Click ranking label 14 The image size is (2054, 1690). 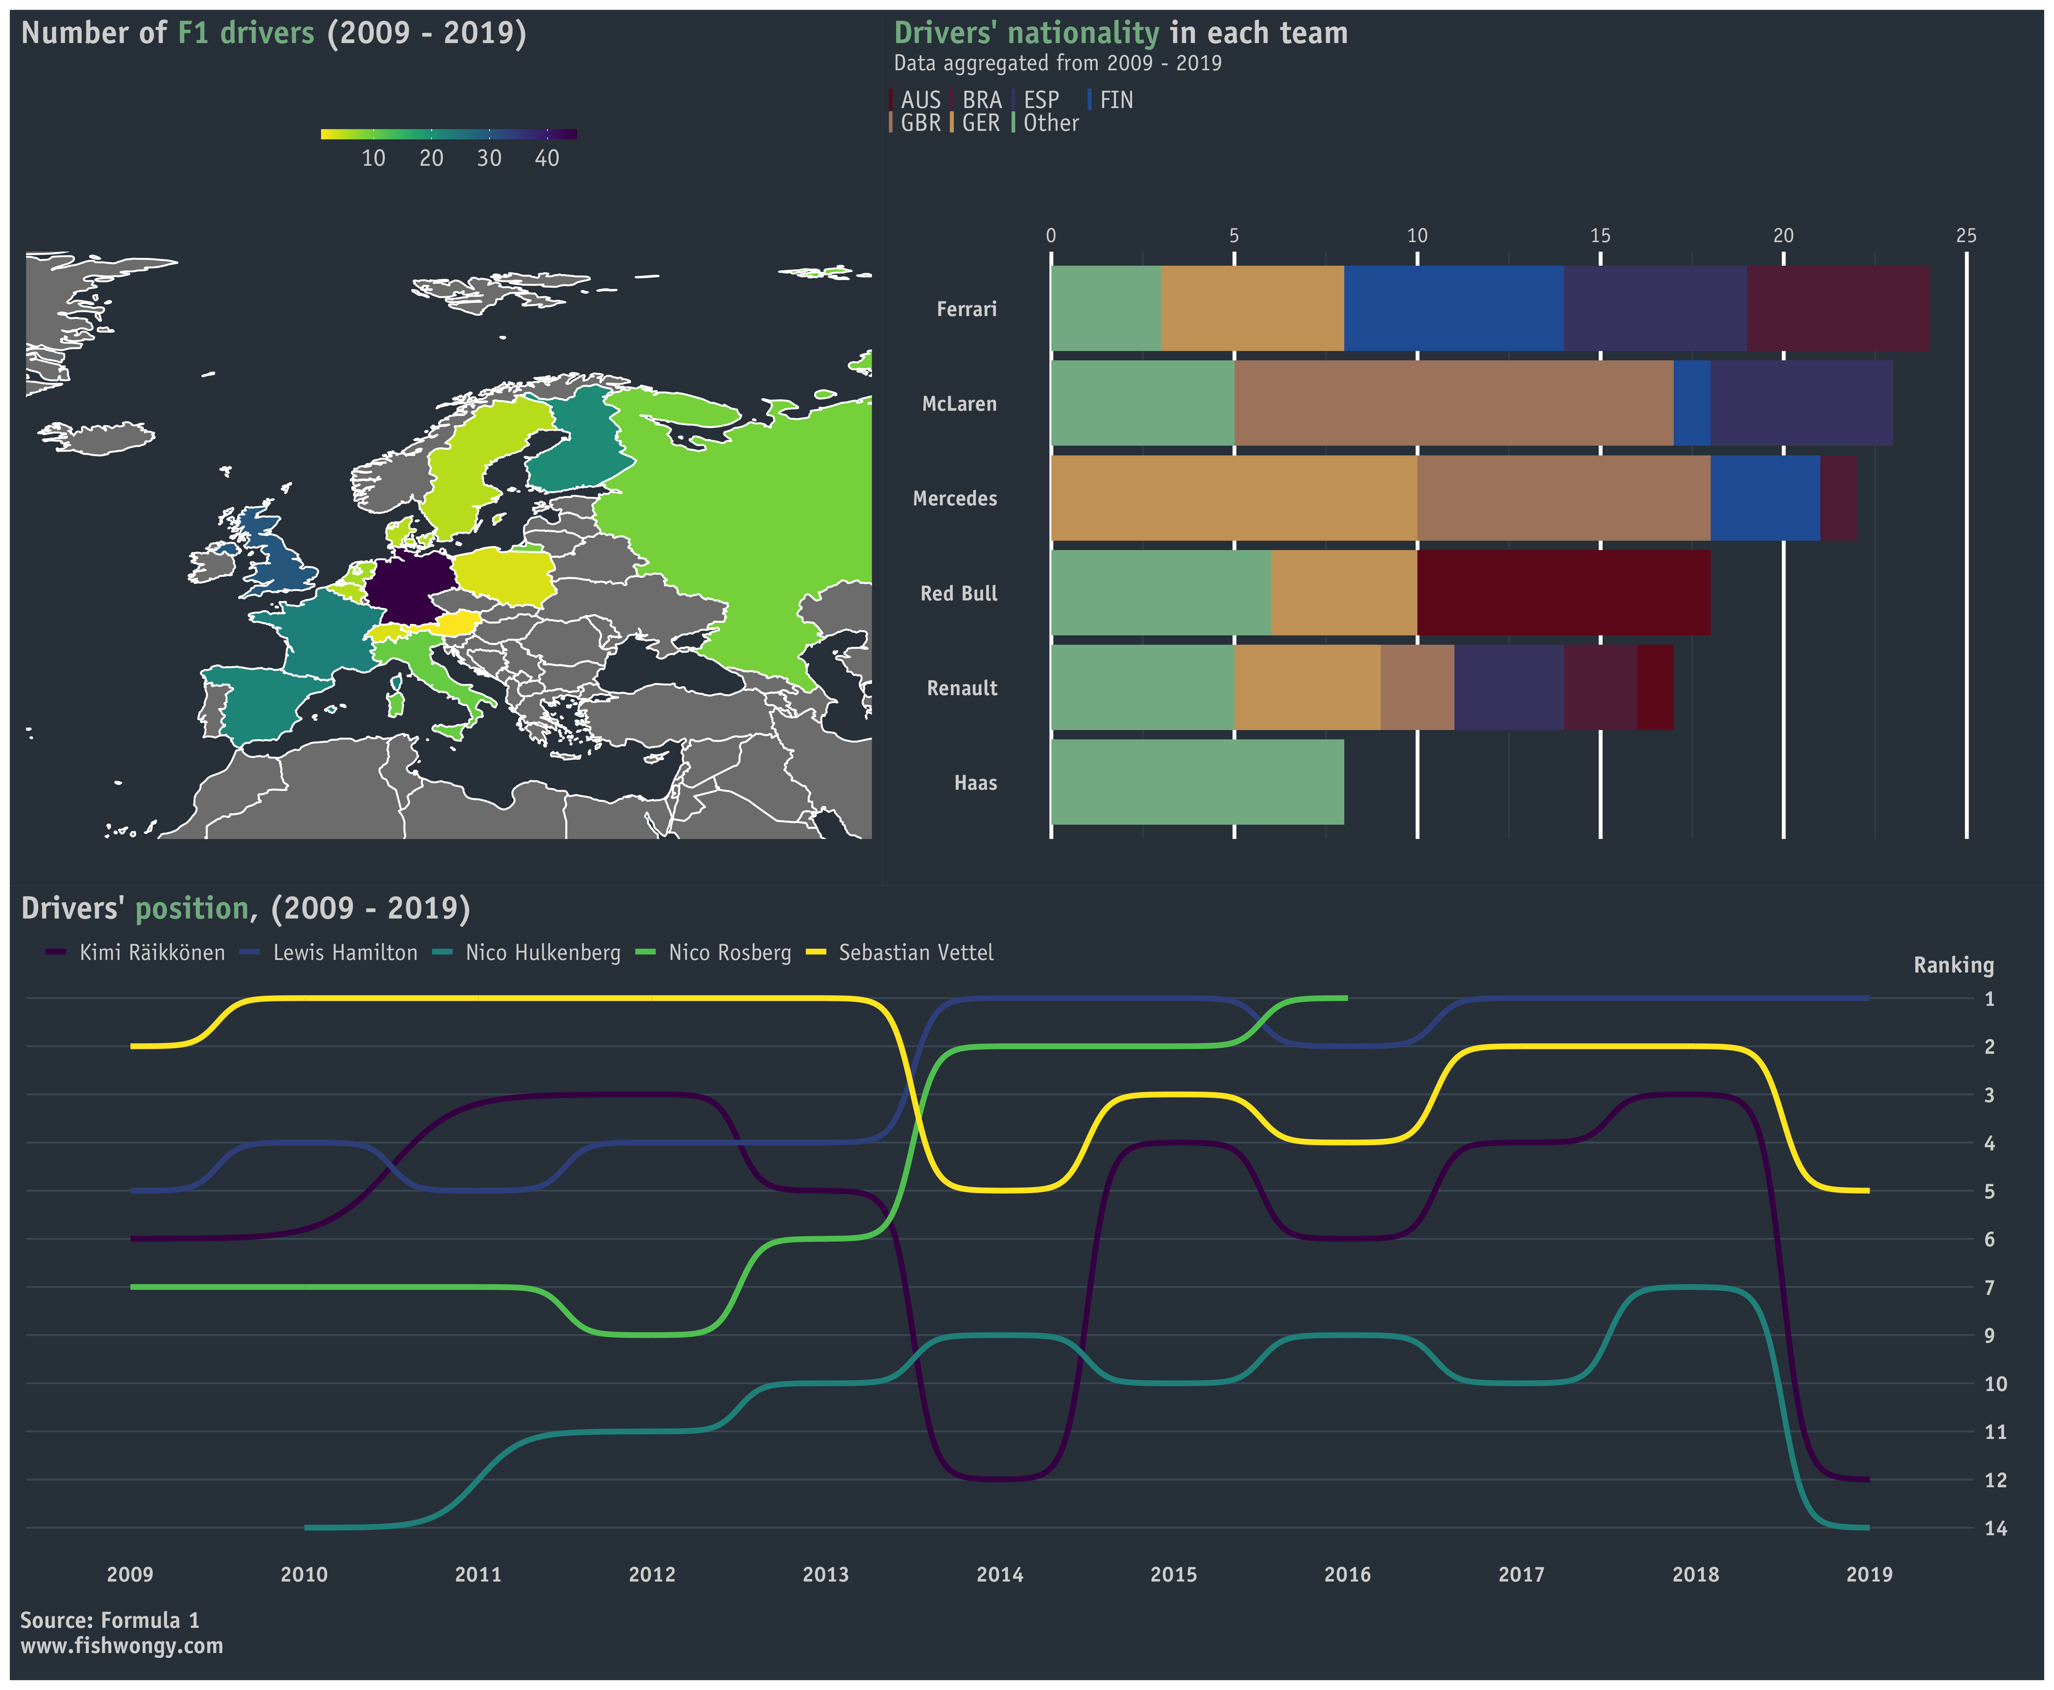(x=1995, y=1528)
